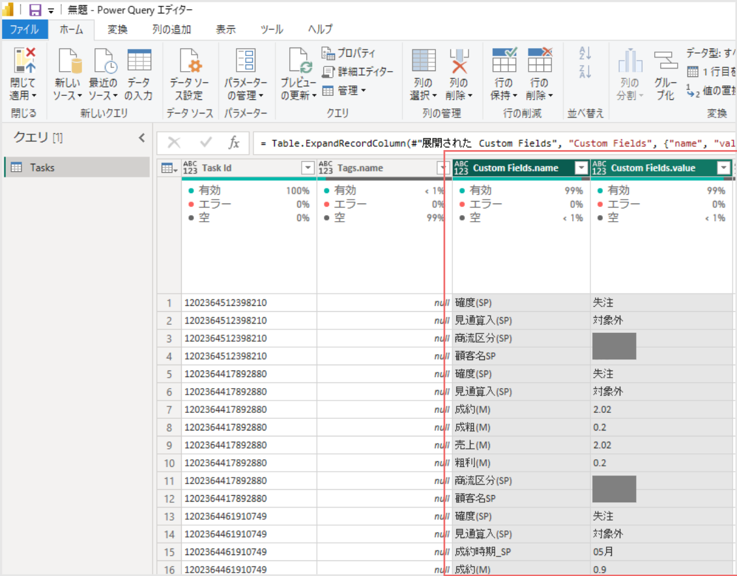Click the Remove Rows (行の削除) icon

pyautogui.click(x=540, y=60)
